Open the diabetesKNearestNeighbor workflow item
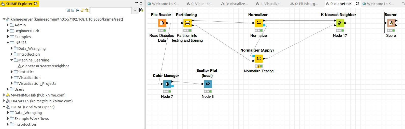 click(43, 66)
